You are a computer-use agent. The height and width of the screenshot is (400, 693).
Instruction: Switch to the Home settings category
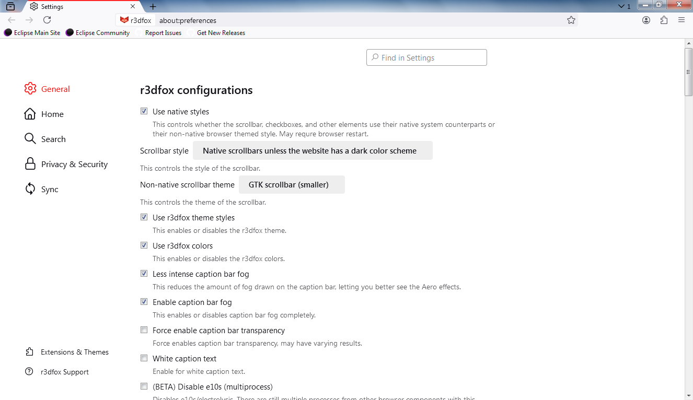point(44,114)
